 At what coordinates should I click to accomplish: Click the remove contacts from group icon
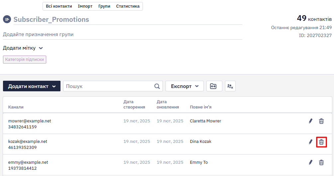coord(230,86)
